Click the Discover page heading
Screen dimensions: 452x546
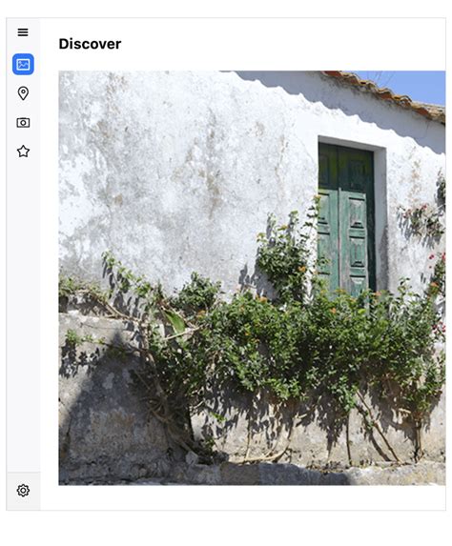90,44
